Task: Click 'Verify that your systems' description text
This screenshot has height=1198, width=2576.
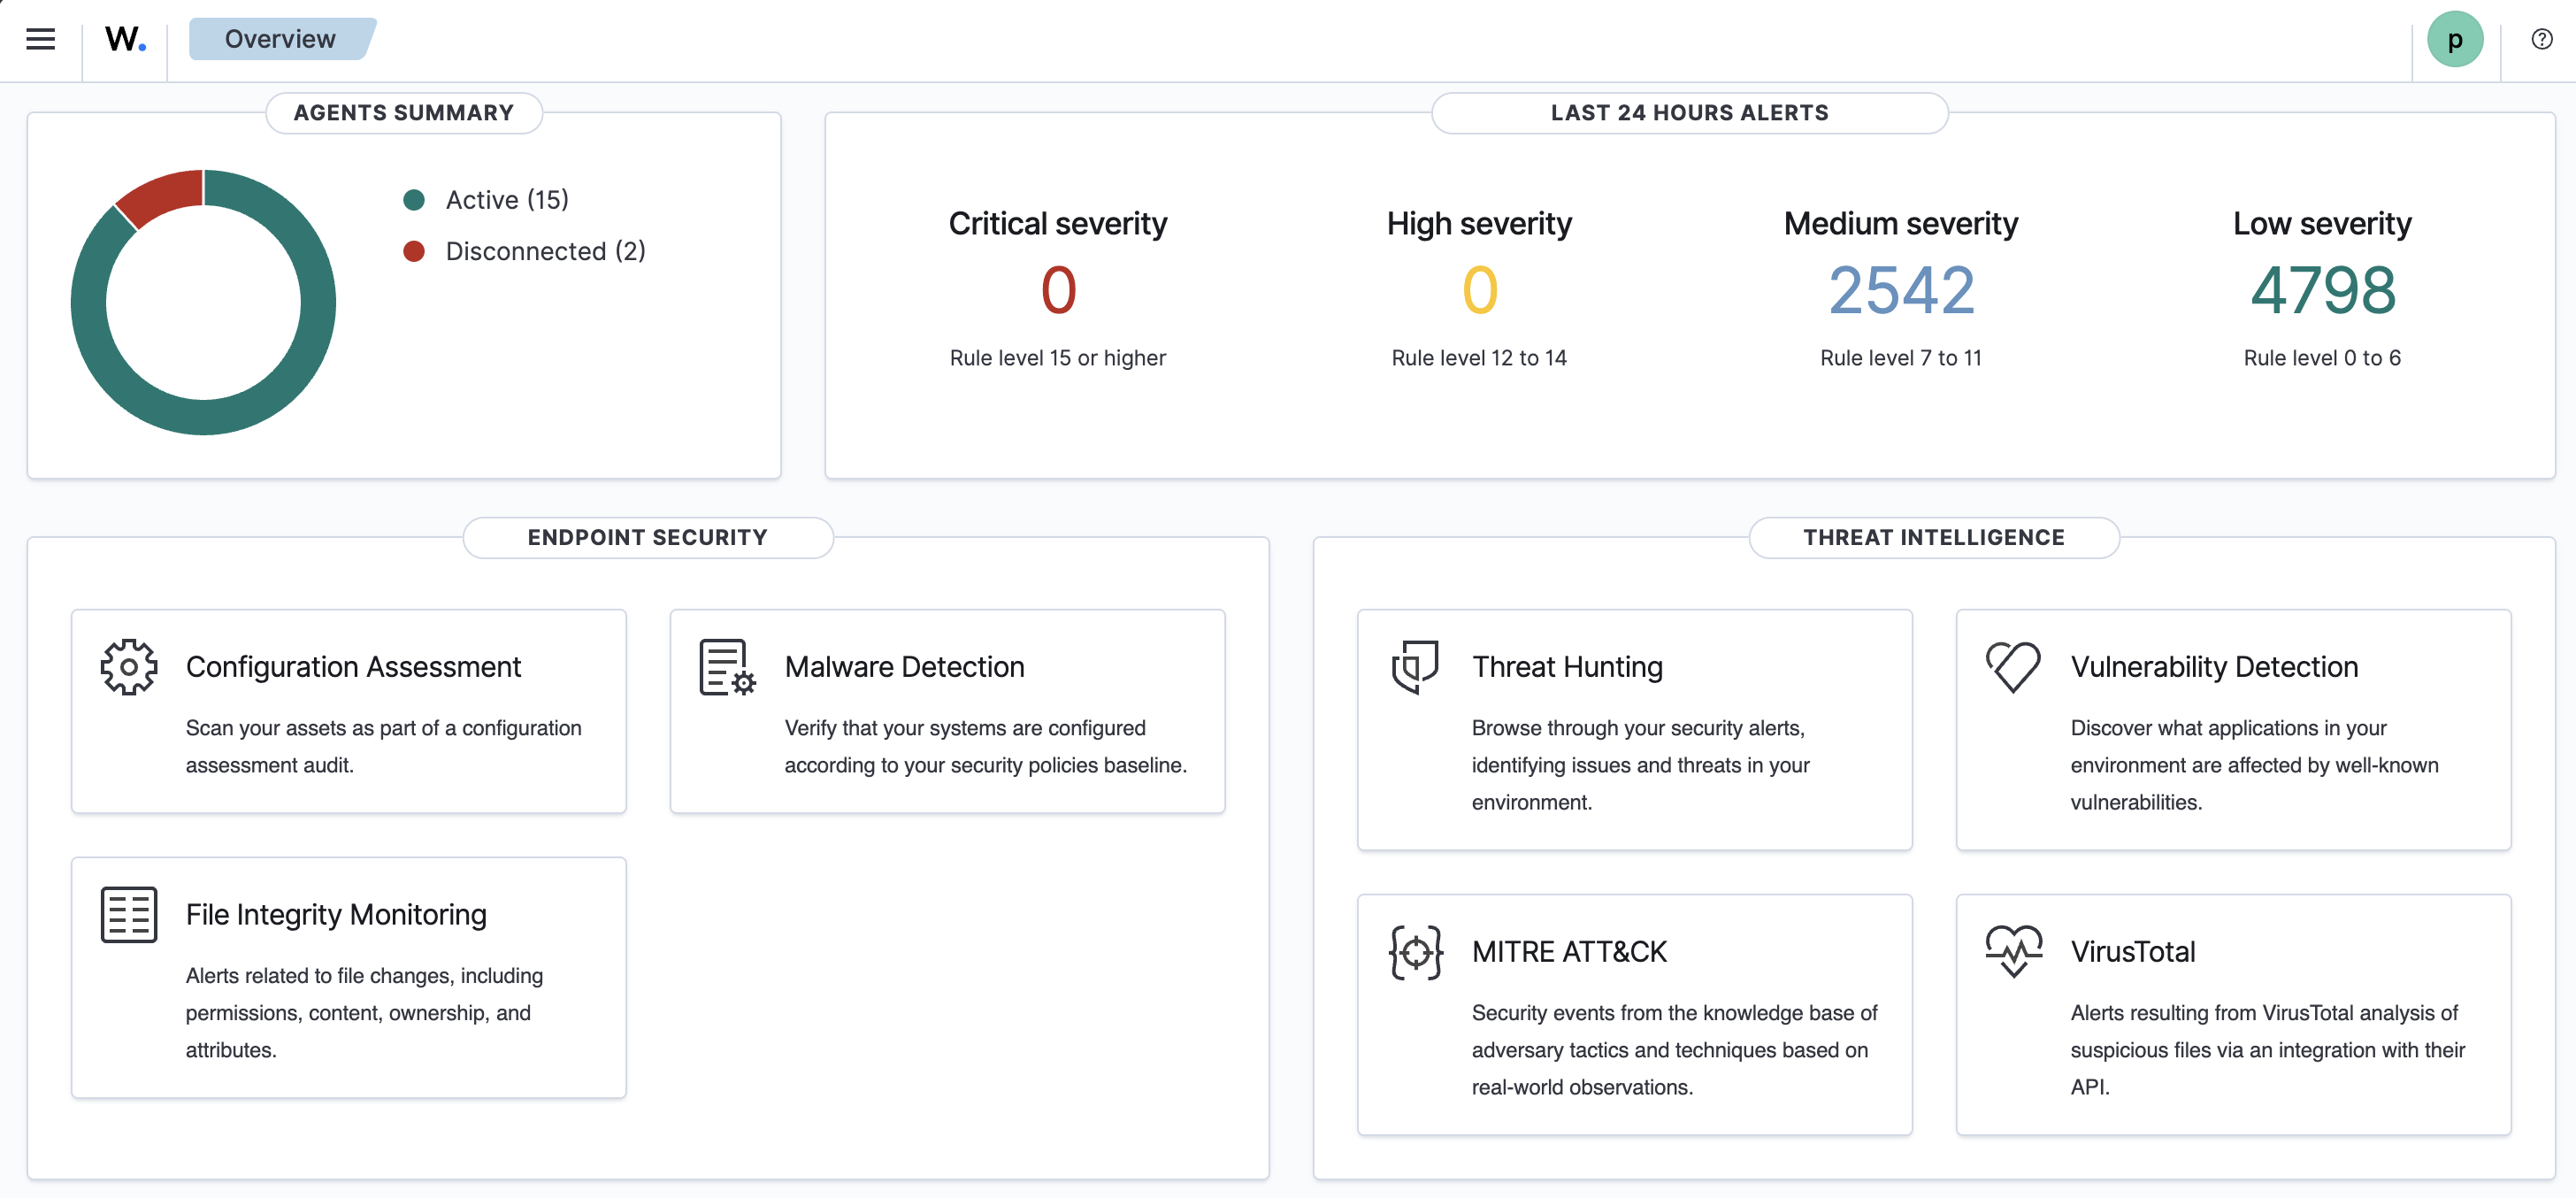Action: pos(986,746)
